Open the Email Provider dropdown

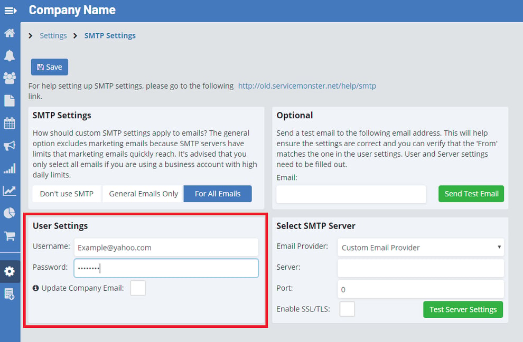click(421, 248)
